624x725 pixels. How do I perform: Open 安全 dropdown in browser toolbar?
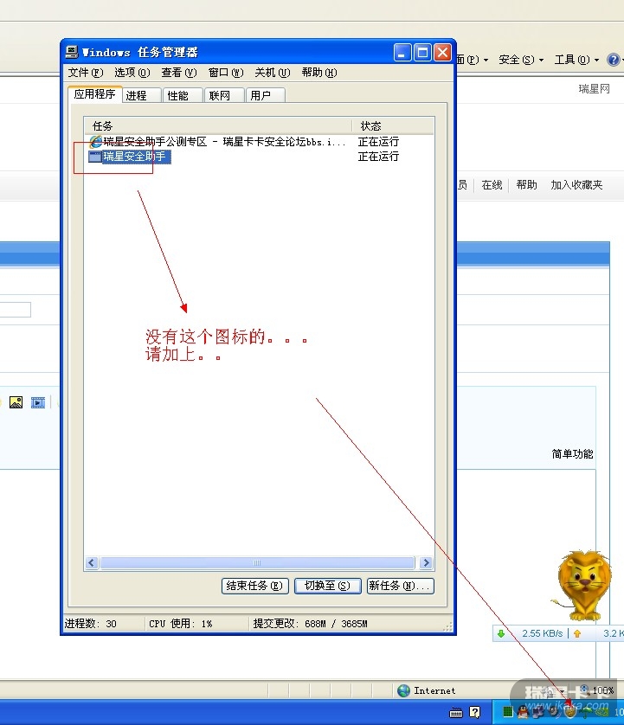521,60
